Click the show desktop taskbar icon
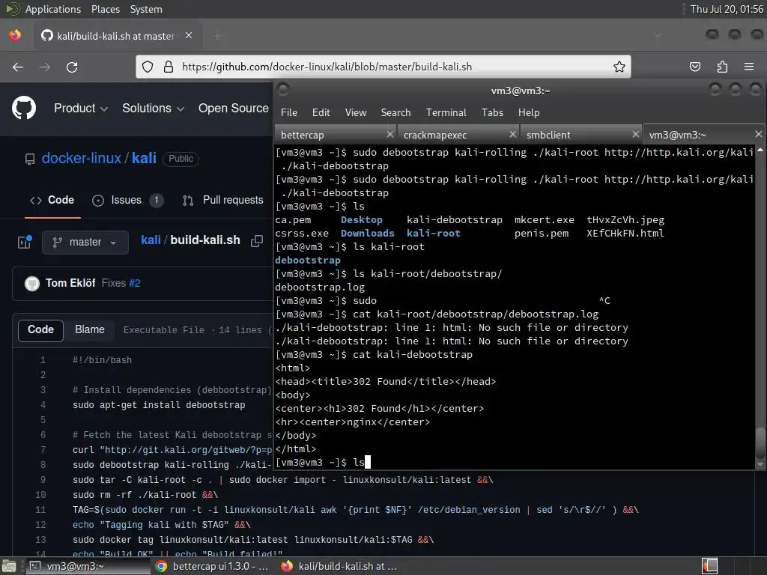 pos(9,566)
